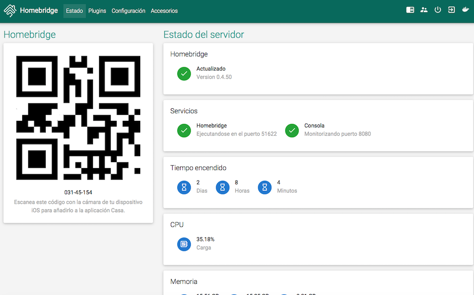Open the log viewer icon in navbar
The height and width of the screenshot is (295, 474).
410,10
